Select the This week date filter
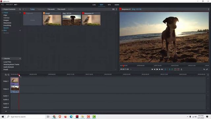211x119 pixels. [51, 9]
